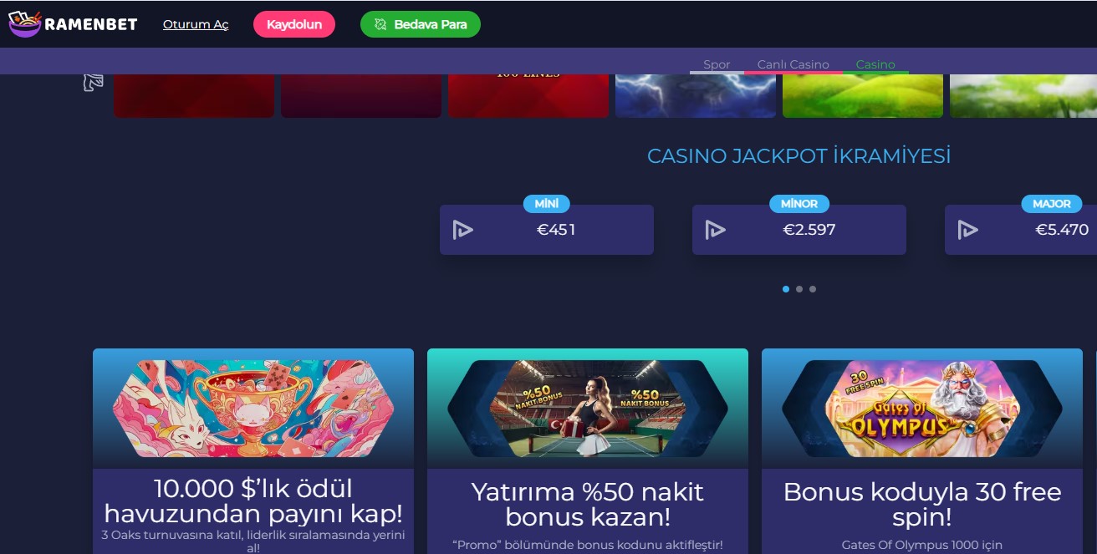Viewport: 1097px width, 554px height.
Task: Click the Kaydolun register button
Action: coord(294,24)
